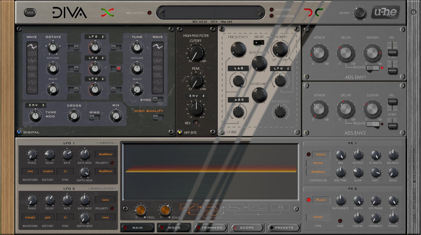Enable the KEY CONTROL LED

point(272,16)
